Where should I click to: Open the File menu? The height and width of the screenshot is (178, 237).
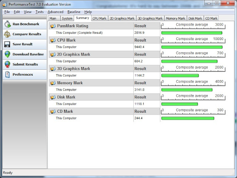7,12
